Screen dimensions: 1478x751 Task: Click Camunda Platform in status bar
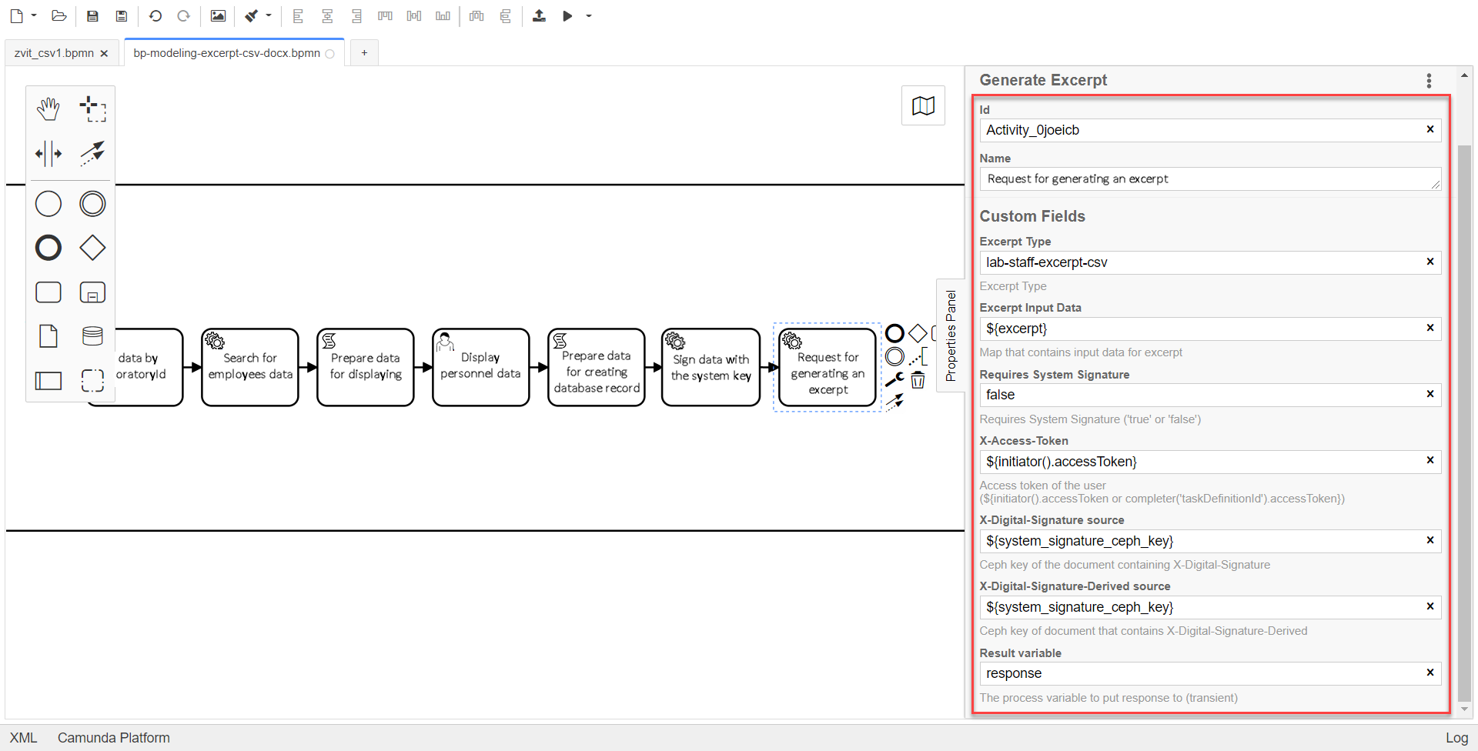tap(113, 737)
